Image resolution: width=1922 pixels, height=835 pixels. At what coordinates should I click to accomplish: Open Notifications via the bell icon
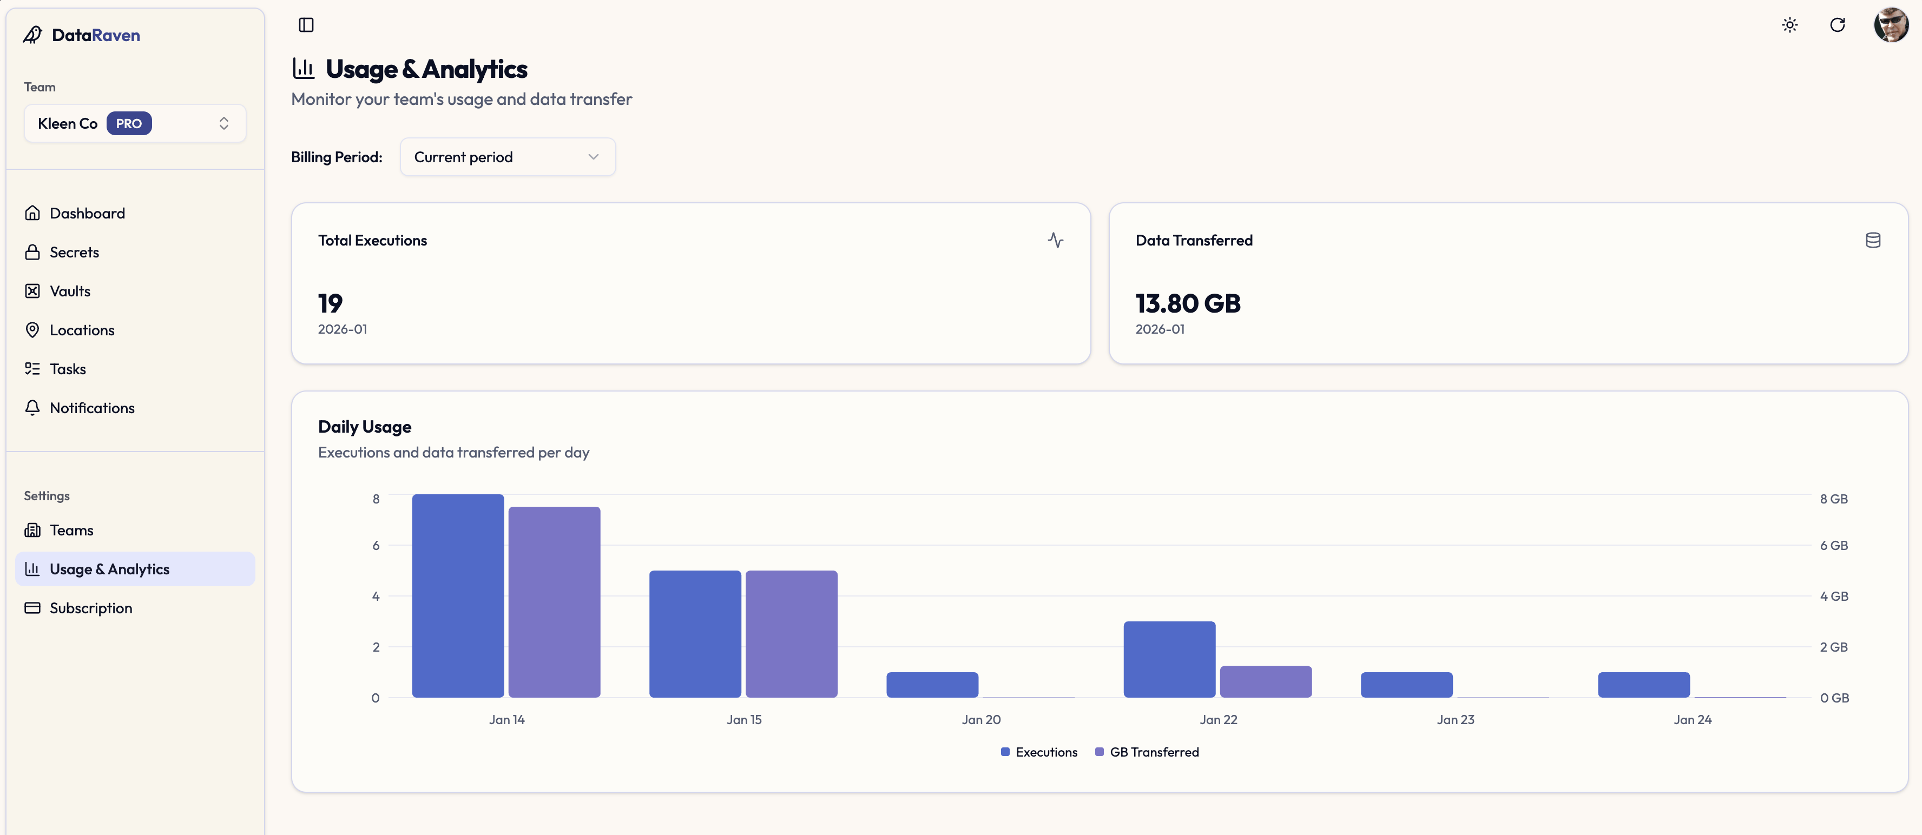click(x=33, y=408)
